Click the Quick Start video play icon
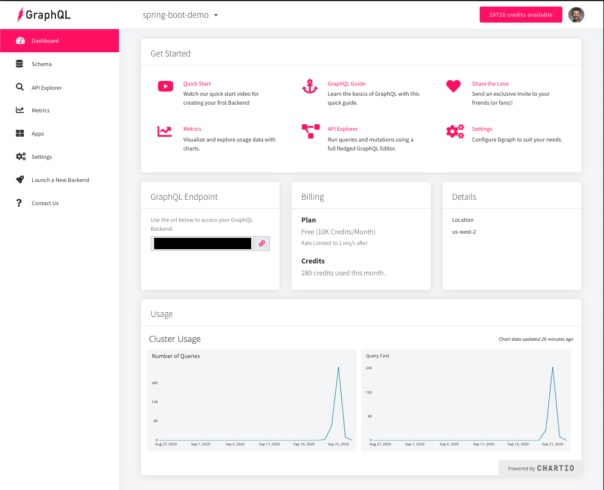Viewport: 604px width, 490px height. [x=165, y=86]
